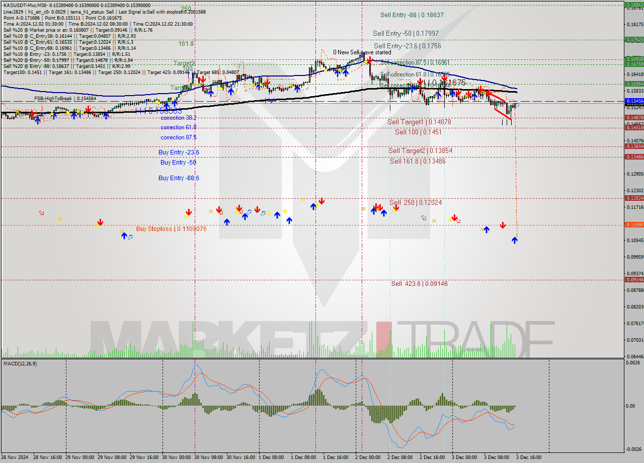
Task: Click the 0.10545 price scale value
Action: [634, 240]
